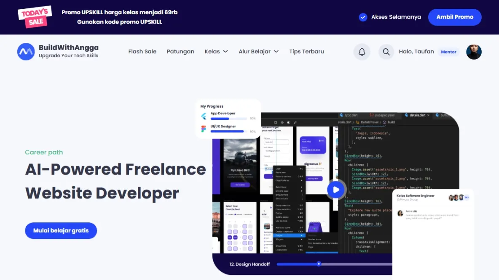Click the Today's Sale badge

coord(34,17)
